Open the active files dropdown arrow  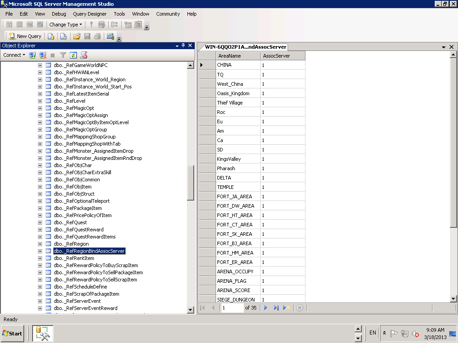tap(443, 47)
